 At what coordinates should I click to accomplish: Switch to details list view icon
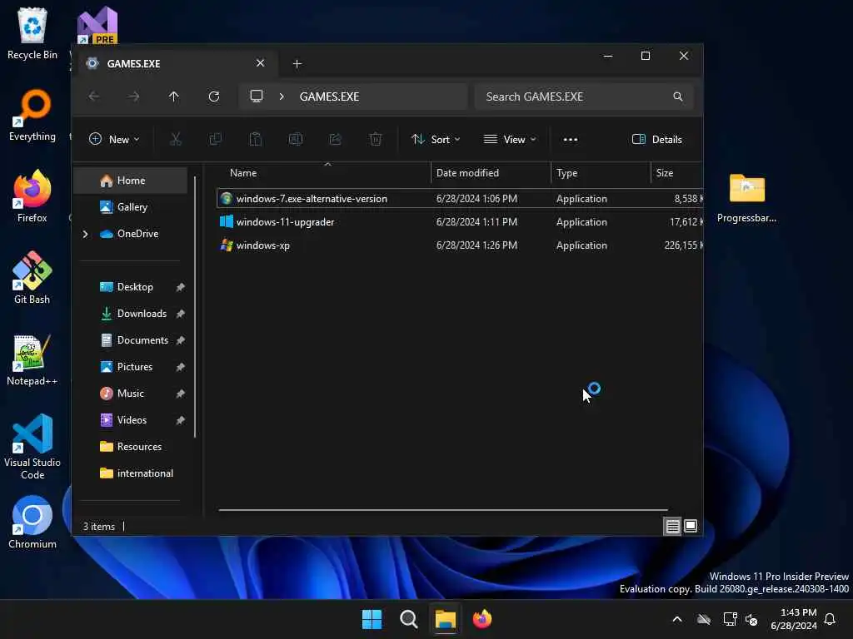tap(672, 526)
